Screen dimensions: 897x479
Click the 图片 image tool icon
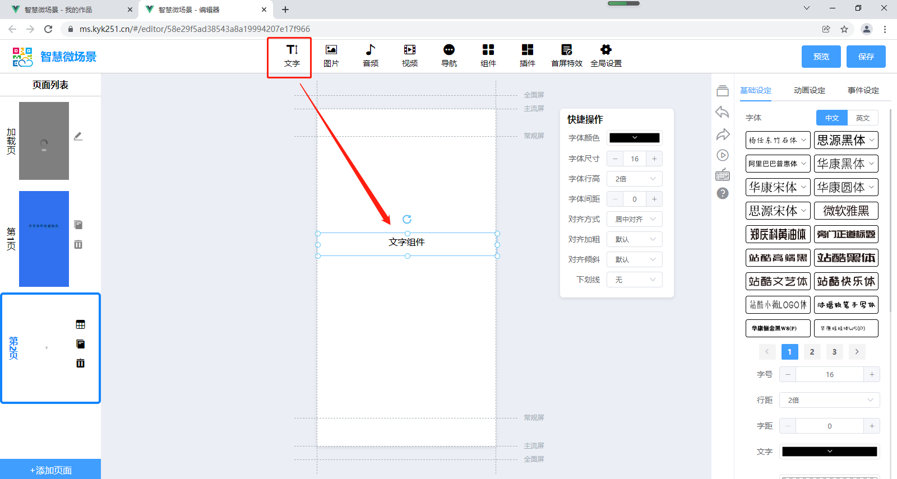click(x=331, y=55)
